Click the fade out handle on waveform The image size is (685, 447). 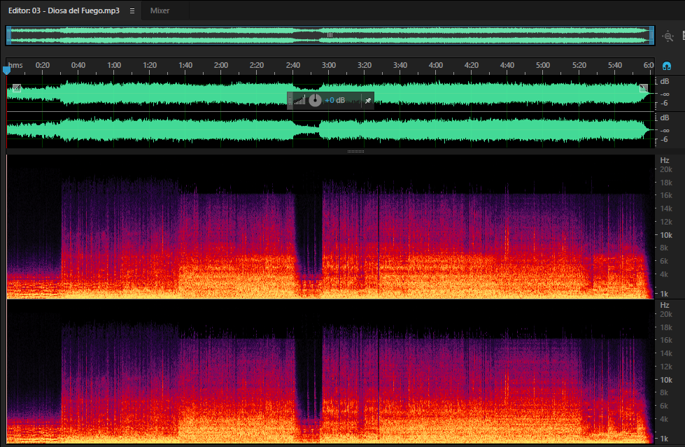tap(644, 88)
